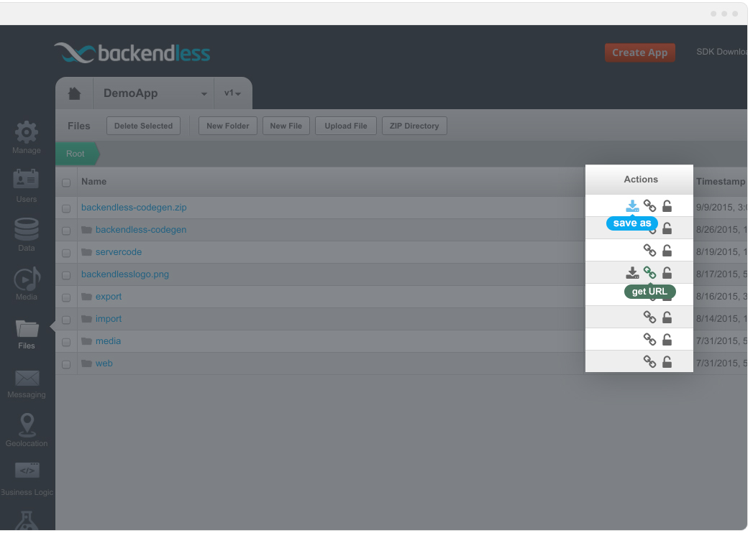753x533 pixels.
Task: Get the URL link for the servercode folder
Action: [x=649, y=251]
